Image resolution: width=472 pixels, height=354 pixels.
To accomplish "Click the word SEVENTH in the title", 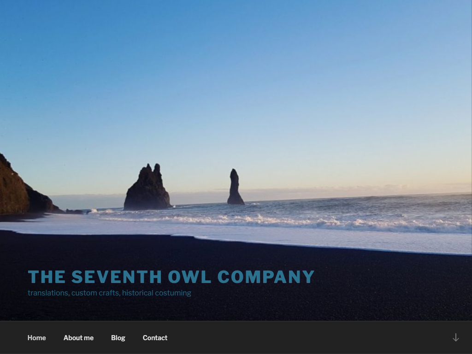I will click(117, 277).
